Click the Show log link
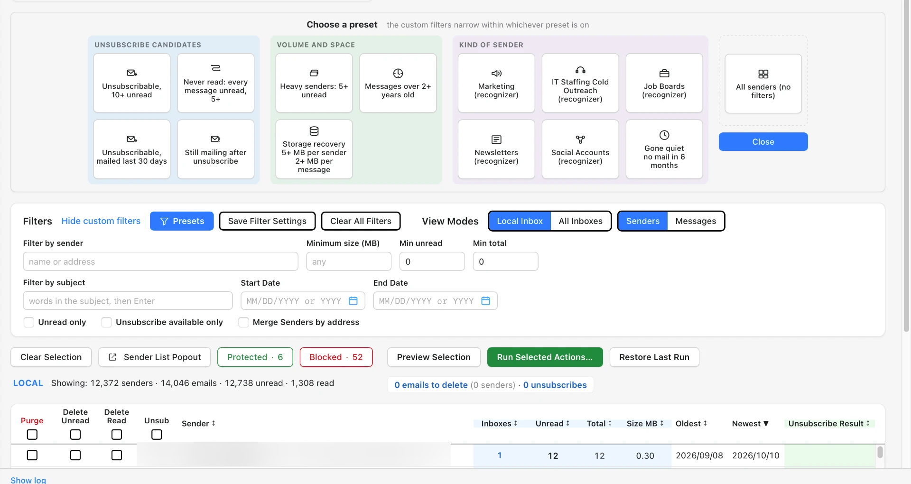911x484 pixels. 28,480
